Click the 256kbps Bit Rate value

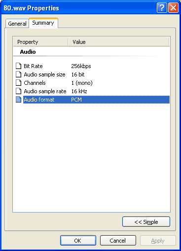point(81,66)
